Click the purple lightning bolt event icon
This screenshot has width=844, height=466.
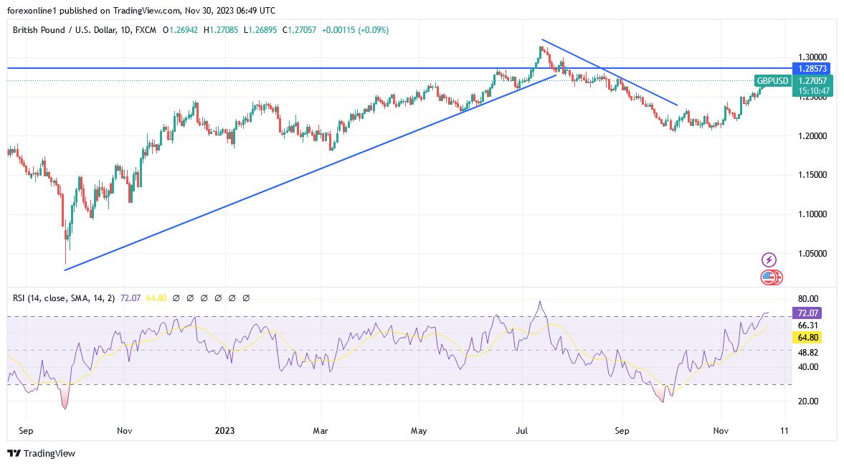pyautogui.click(x=769, y=260)
